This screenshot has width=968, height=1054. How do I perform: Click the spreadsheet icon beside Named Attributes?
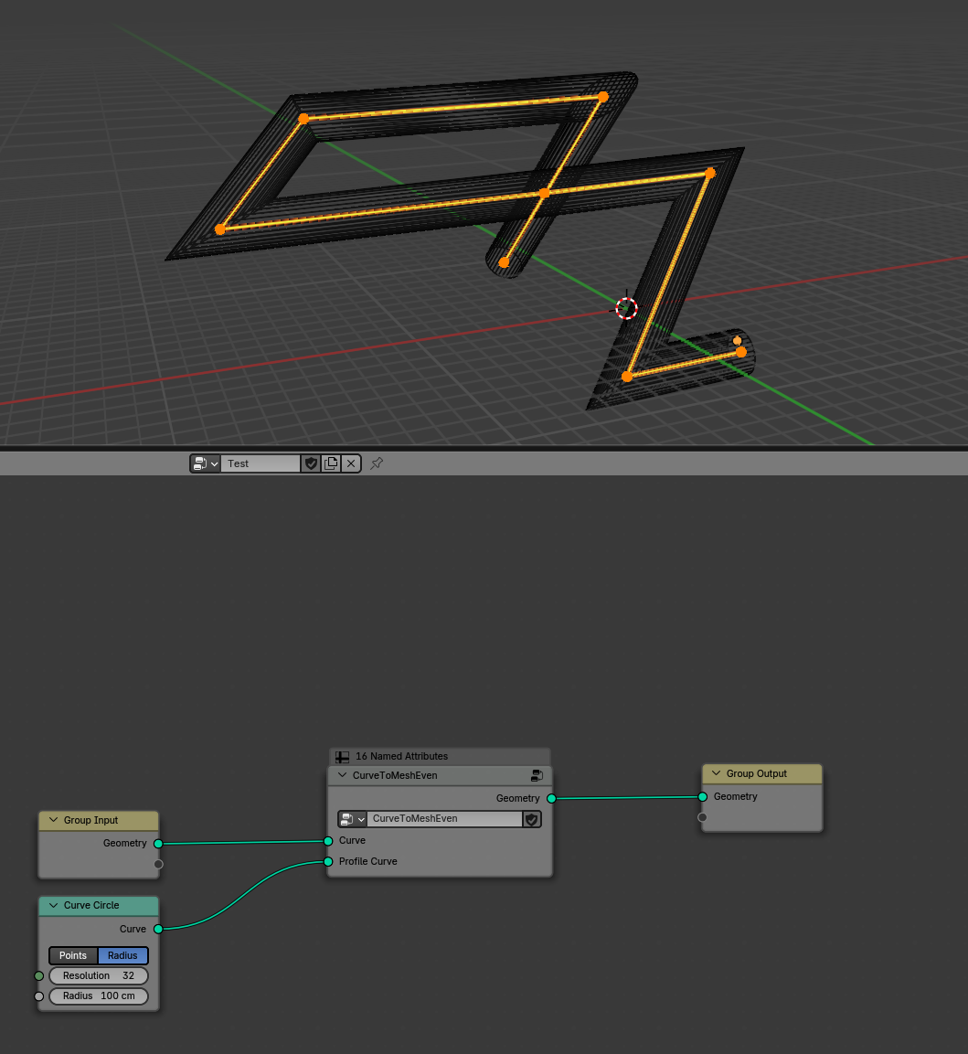click(342, 757)
